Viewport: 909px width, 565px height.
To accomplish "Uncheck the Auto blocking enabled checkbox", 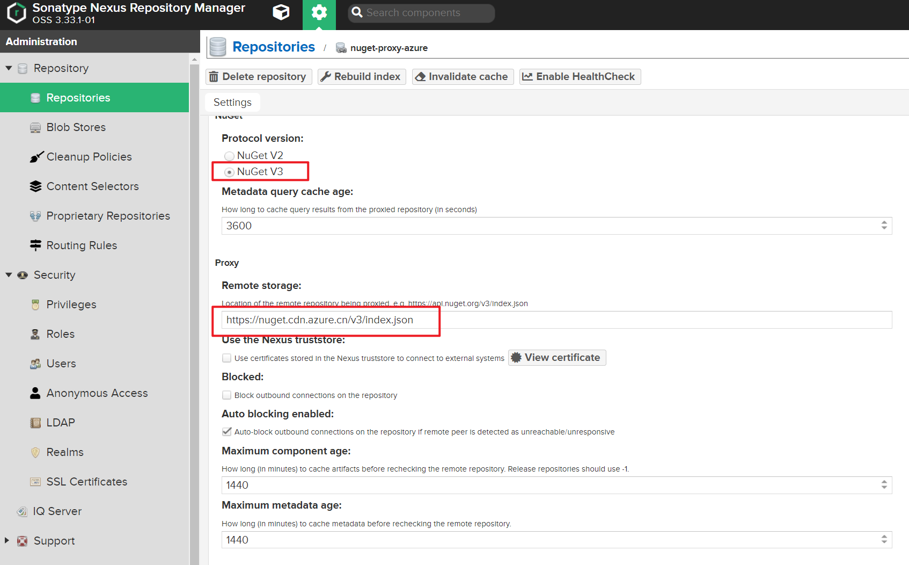I will pos(227,431).
